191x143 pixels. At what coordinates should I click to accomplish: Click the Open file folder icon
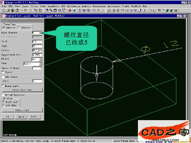[8, 10]
